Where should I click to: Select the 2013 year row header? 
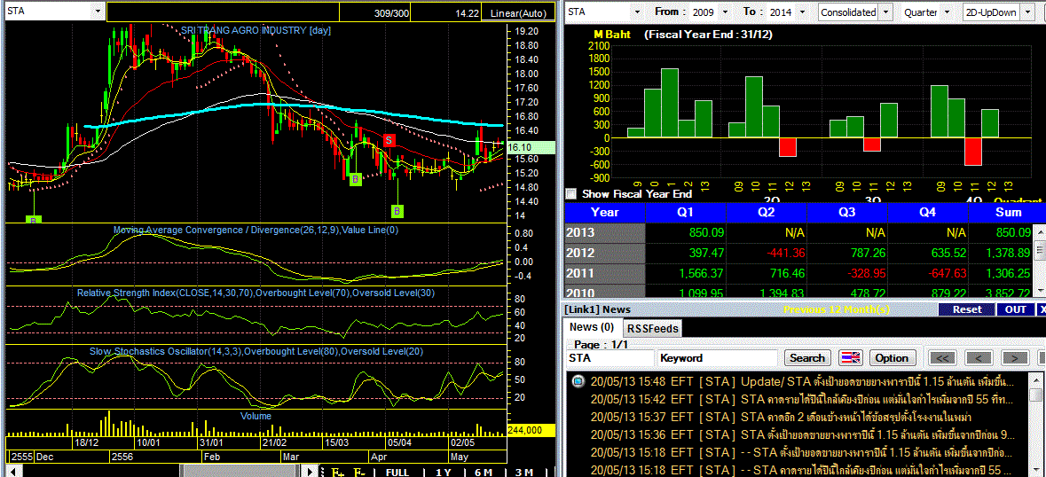point(605,232)
